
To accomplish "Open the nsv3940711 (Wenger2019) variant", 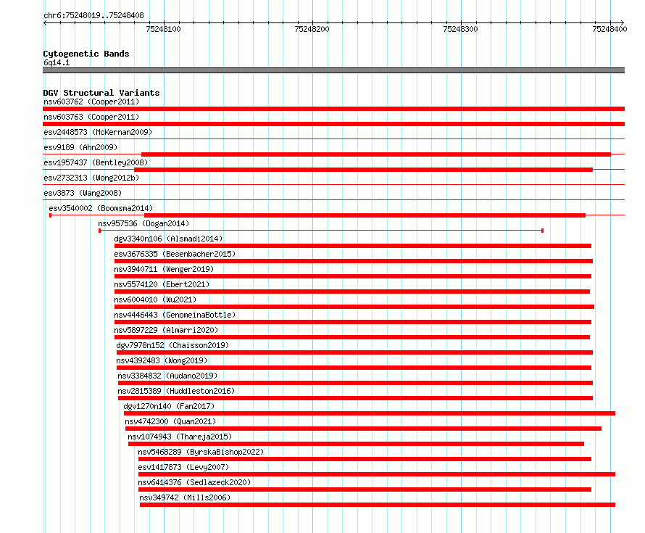I will pyautogui.click(x=164, y=269).
